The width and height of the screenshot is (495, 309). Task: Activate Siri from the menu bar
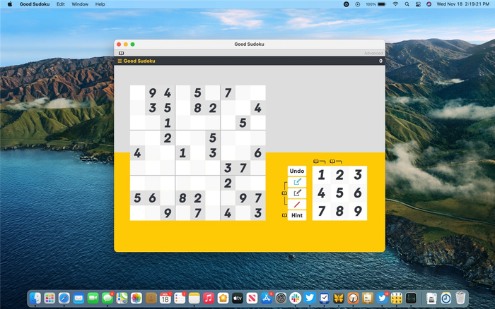429,4
